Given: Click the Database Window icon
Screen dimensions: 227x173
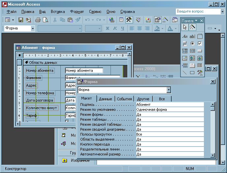Looking at the screenshot, I should click(x=175, y=20).
